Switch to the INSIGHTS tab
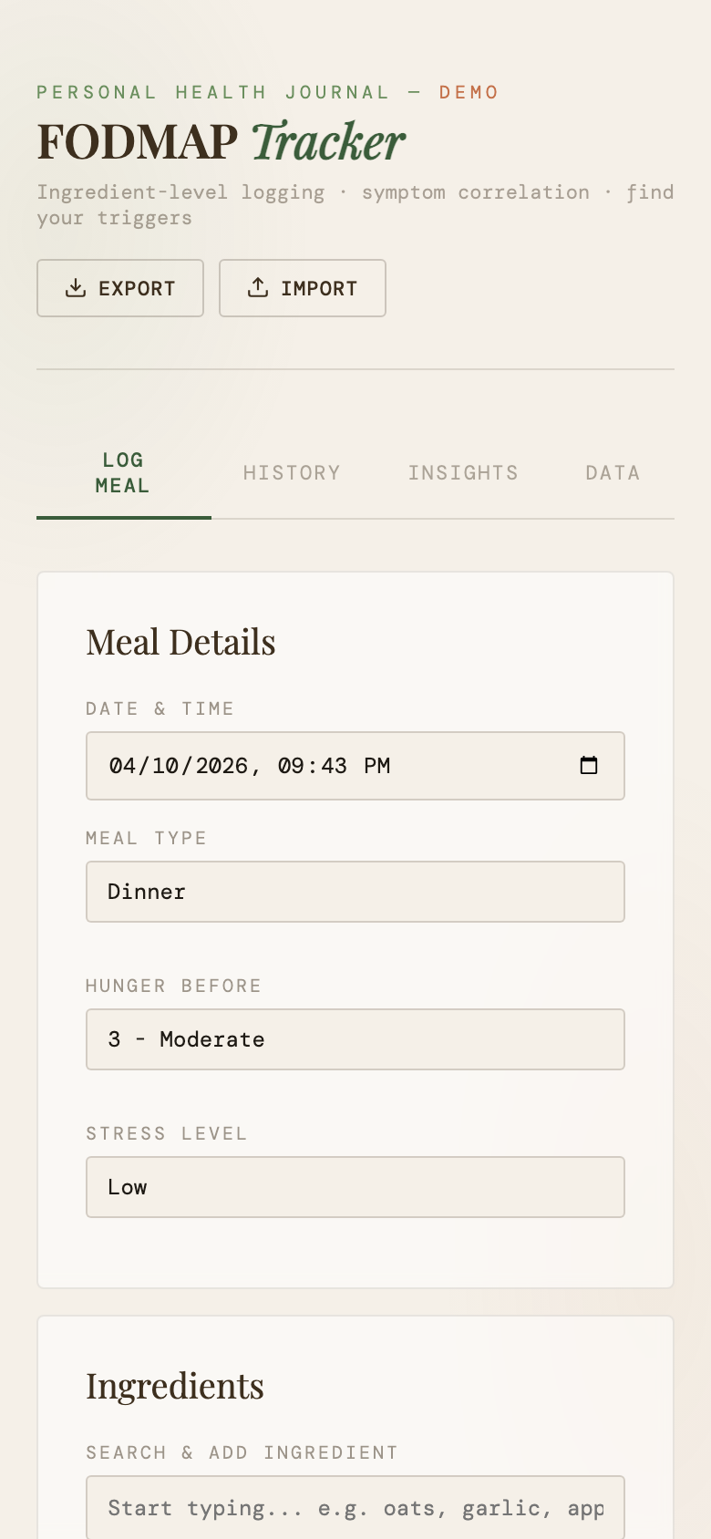Viewport: 711px width, 1539px height. click(463, 472)
